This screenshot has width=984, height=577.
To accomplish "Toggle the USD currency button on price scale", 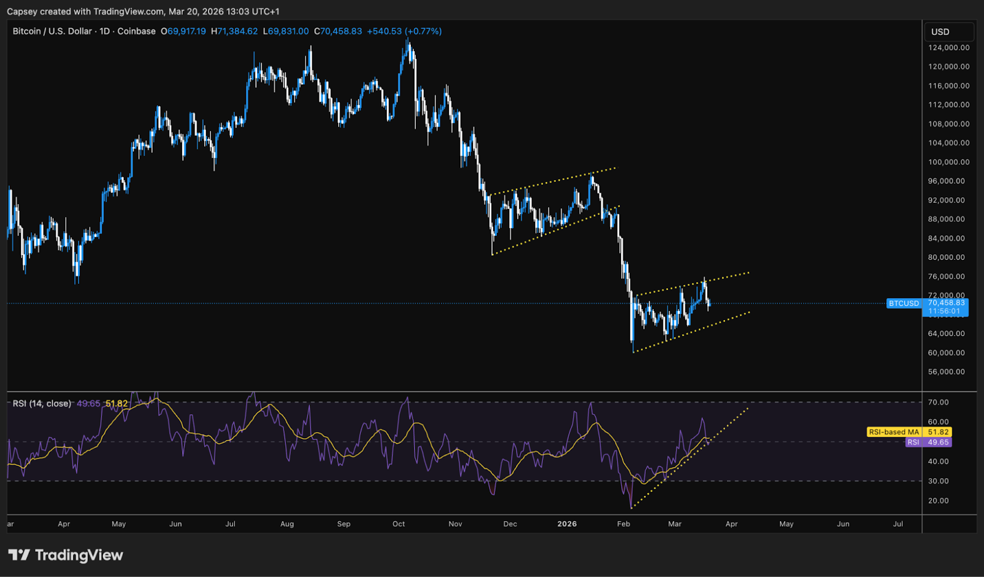I will 948,31.
